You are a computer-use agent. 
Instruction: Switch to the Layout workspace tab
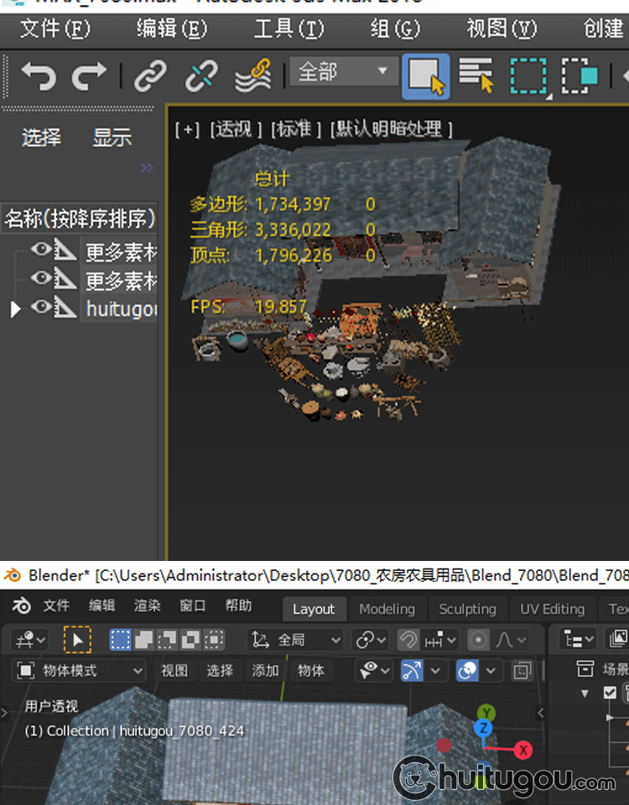(x=313, y=610)
